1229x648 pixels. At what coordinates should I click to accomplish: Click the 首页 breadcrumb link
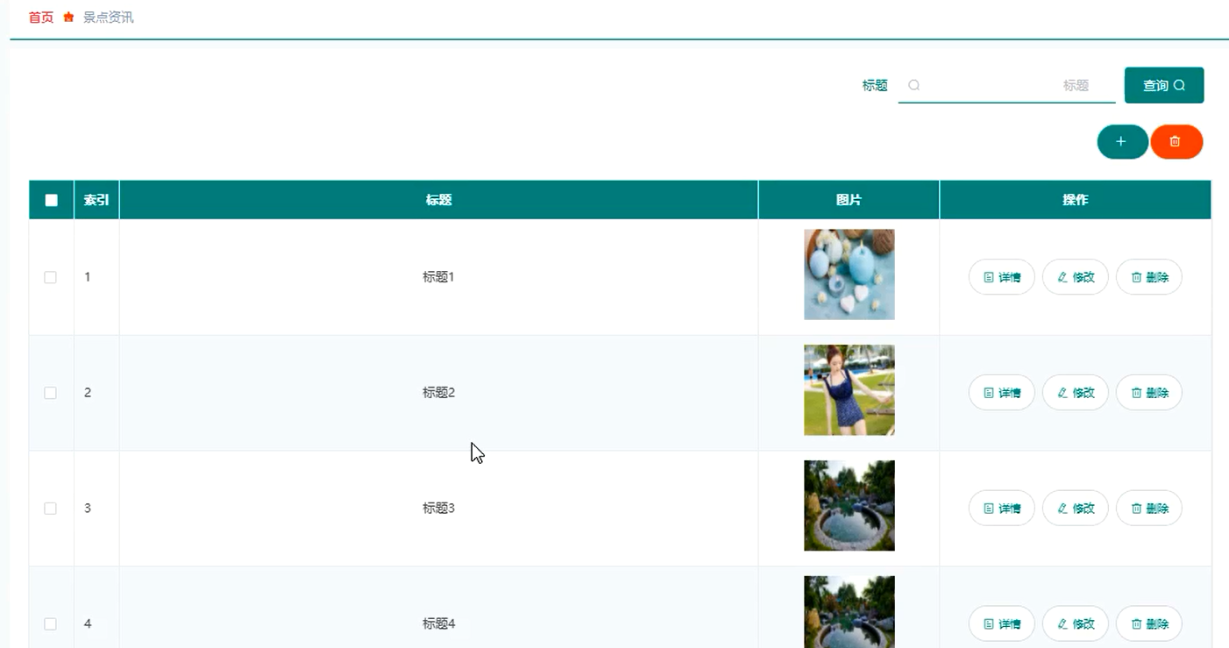coord(41,18)
